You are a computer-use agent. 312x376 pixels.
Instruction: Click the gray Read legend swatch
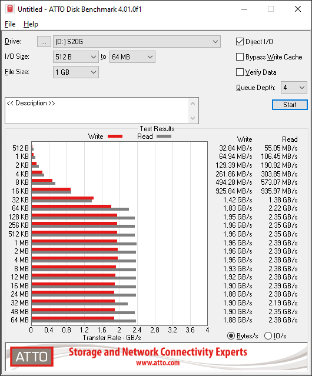tap(164, 137)
